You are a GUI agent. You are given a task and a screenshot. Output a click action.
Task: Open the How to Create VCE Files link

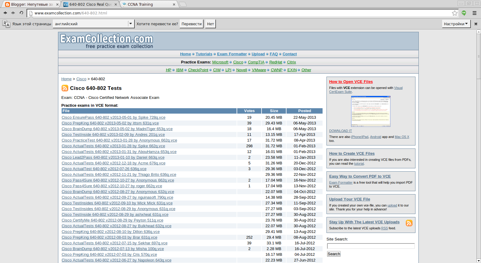(352, 154)
